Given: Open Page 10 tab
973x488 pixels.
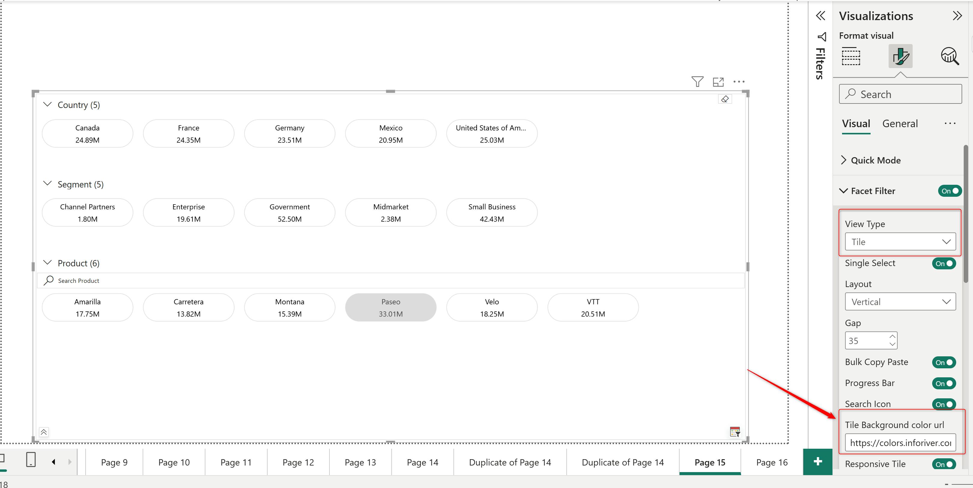Looking at the screenshot, I should [x=174, y=463].
